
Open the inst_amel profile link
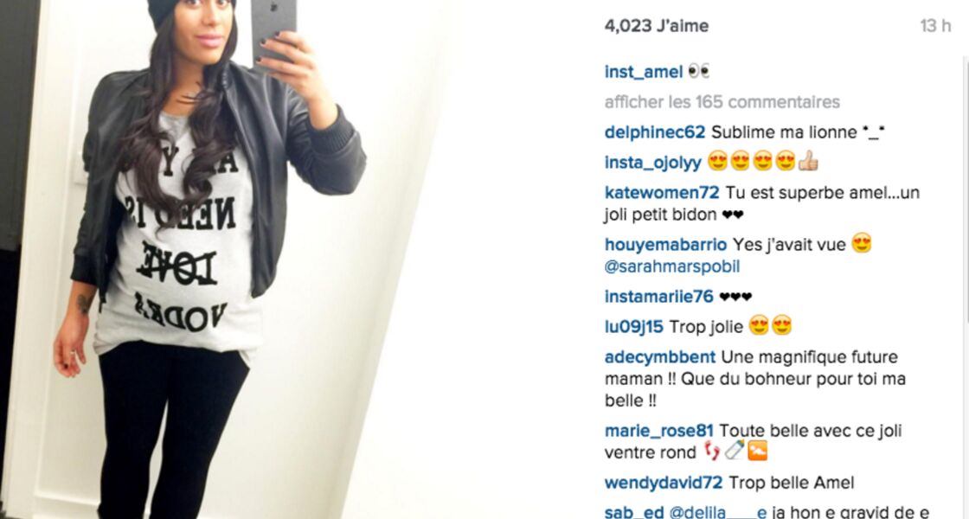pos(644,73)
